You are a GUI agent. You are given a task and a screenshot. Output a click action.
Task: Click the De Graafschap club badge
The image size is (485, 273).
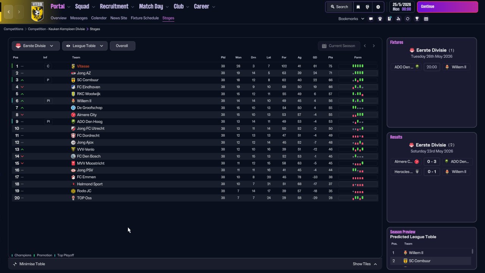[73, 108]
